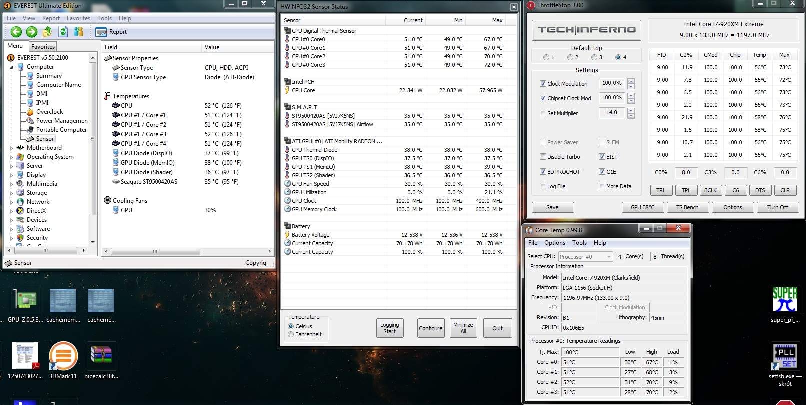Select the setfsb.exe shortcut desktop icon
The height and width of the screenshot is (405, 806).
tap(785, 364)
